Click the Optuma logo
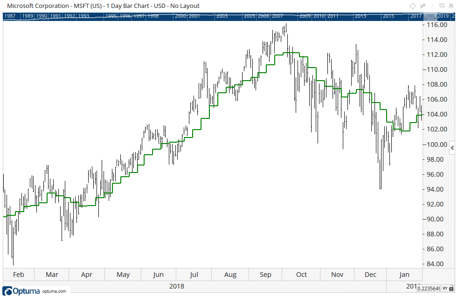The image size is (458, 296). (21, 291)
